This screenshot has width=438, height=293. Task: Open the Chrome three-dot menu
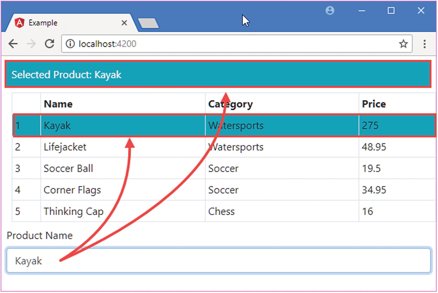click(424, 44)
